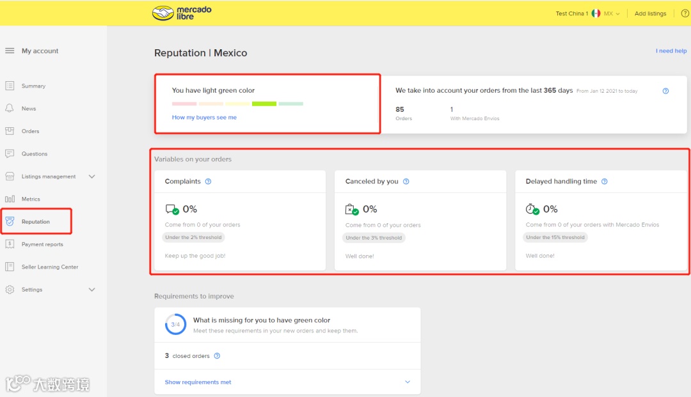Click the News bell icon

coord(10,108)
